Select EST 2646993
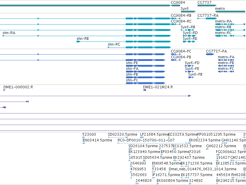The height and width of the screenshot is (185, 246). coord(132,166)
